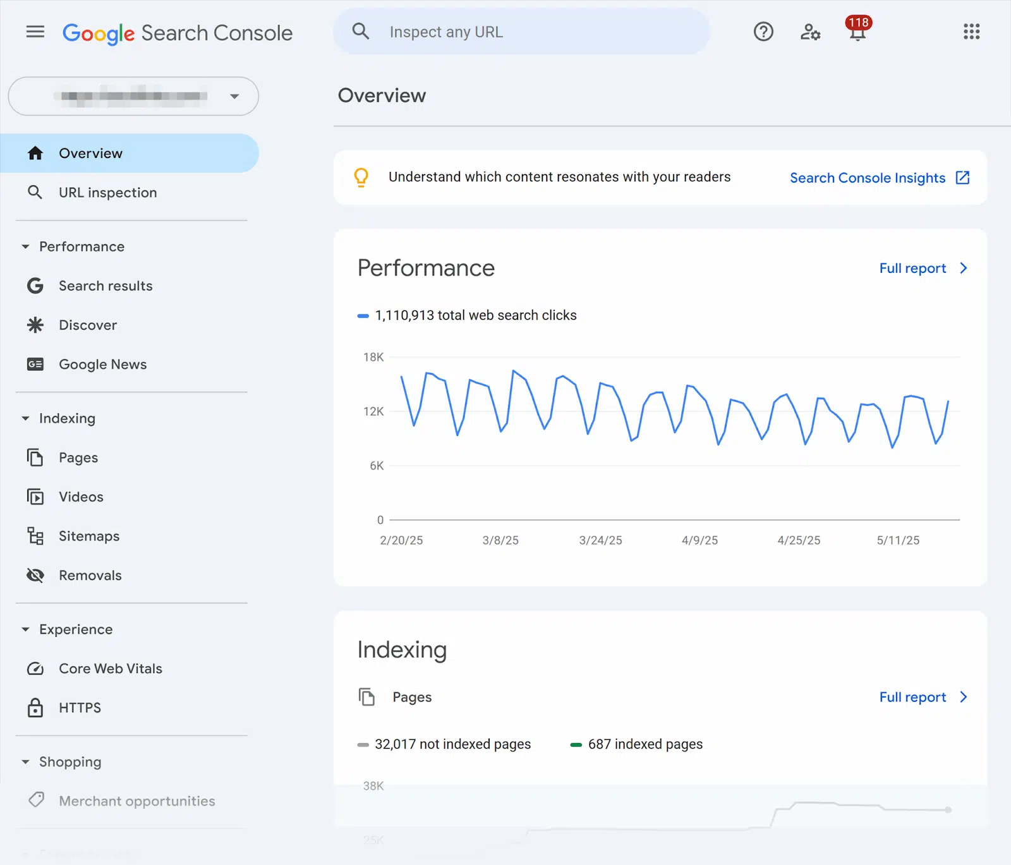The width and height of the screenshot is (1011, 865).
Task: Click the Overview page heading
Action: pos(382,95)
